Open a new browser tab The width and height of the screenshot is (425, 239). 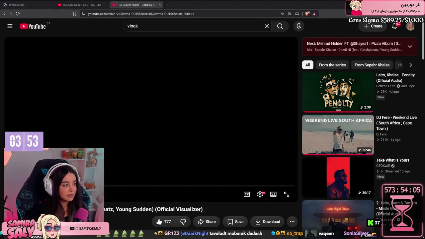pos(168,5)
